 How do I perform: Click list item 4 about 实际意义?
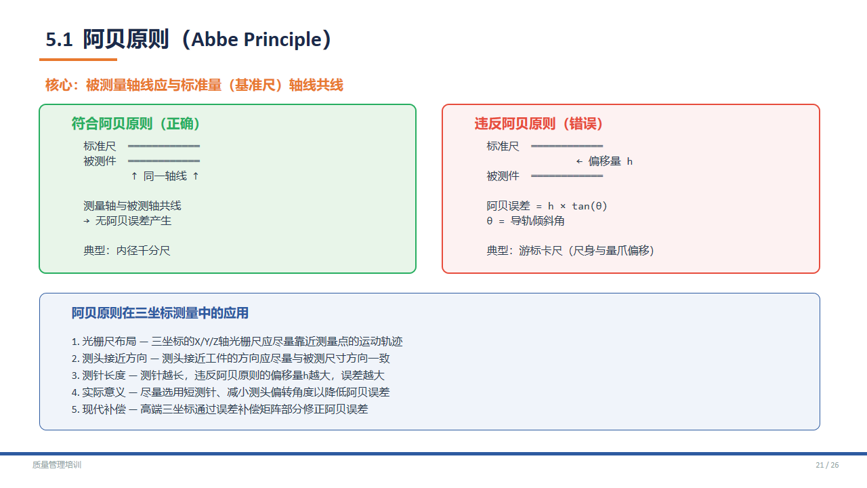click(230, 392)
